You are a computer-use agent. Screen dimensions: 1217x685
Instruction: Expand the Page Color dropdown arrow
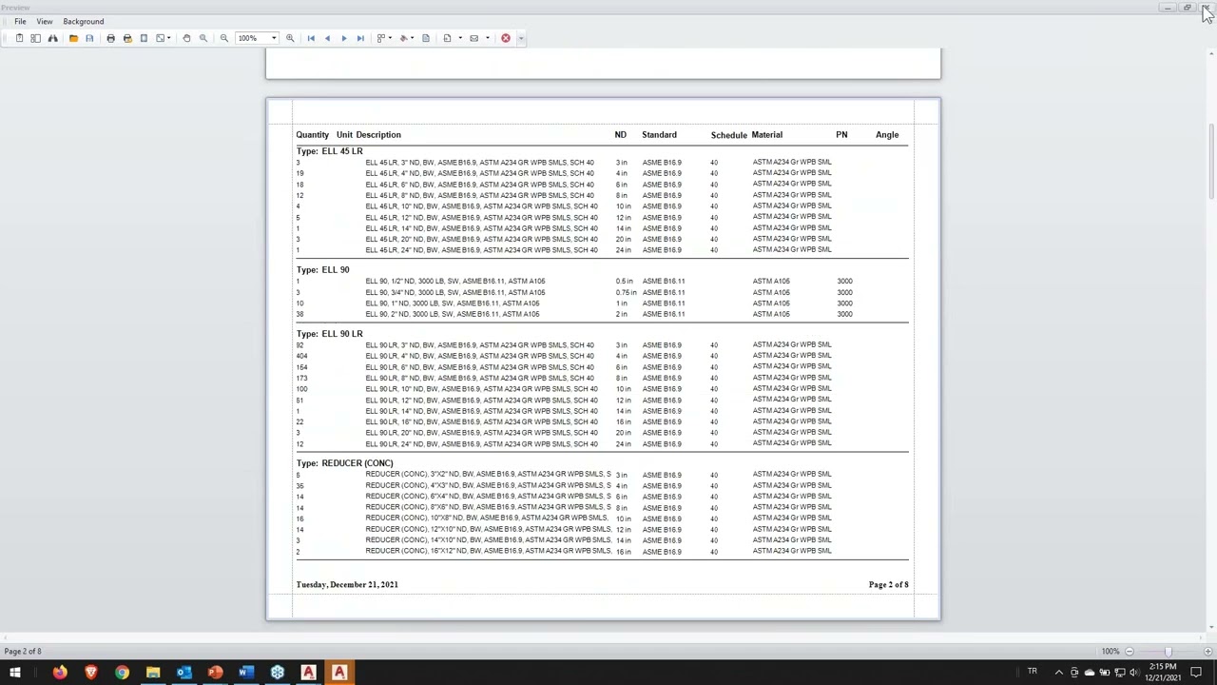coord(413,38)
